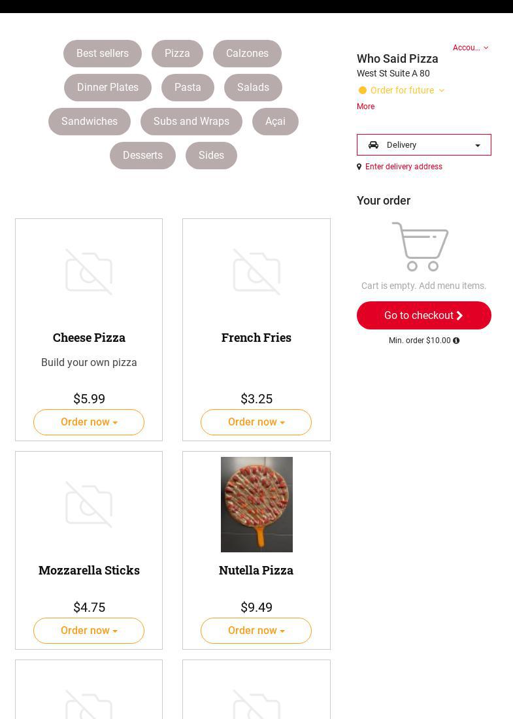513x719 pixels.
Task: Click the location pin icon
Action: tap(359, 167)
